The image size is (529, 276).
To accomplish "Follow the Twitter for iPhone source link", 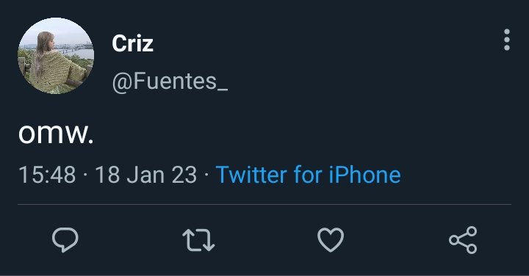I will [308, 175].
